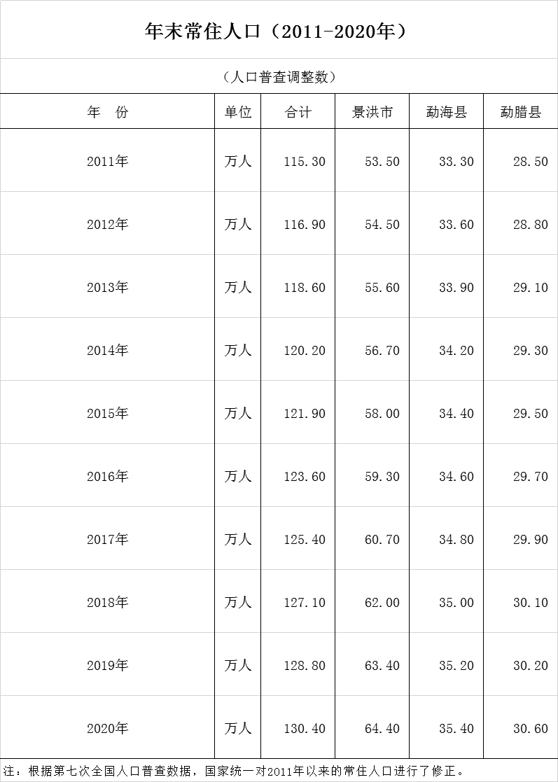Select the 景洪市 column header
Viewport: 558px width, 782px height.
click(372, 112)
